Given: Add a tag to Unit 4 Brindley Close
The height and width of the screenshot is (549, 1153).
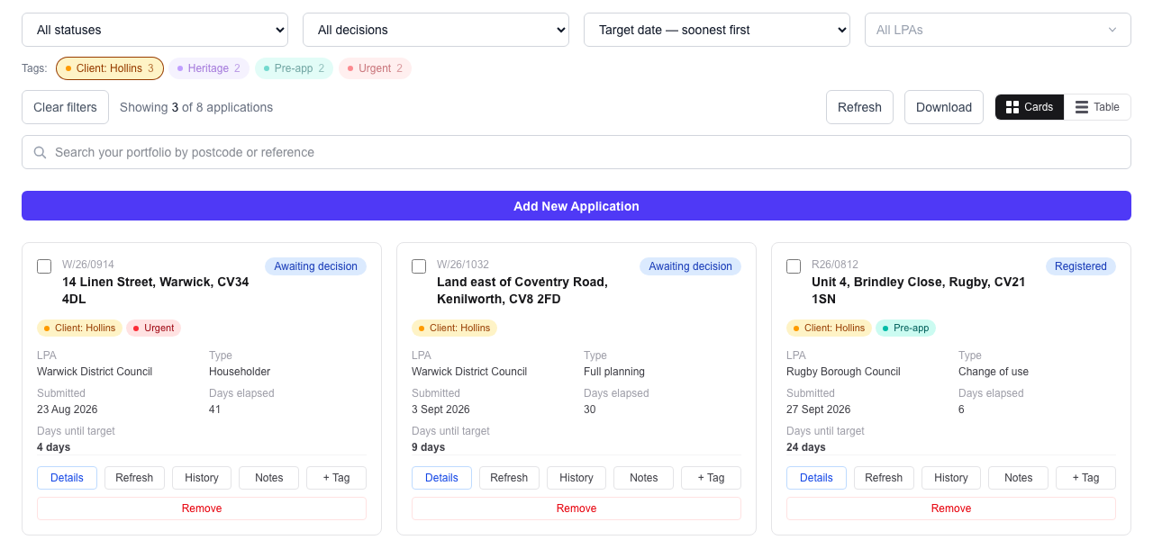Looking at the screenshot, I should 1085,478.
